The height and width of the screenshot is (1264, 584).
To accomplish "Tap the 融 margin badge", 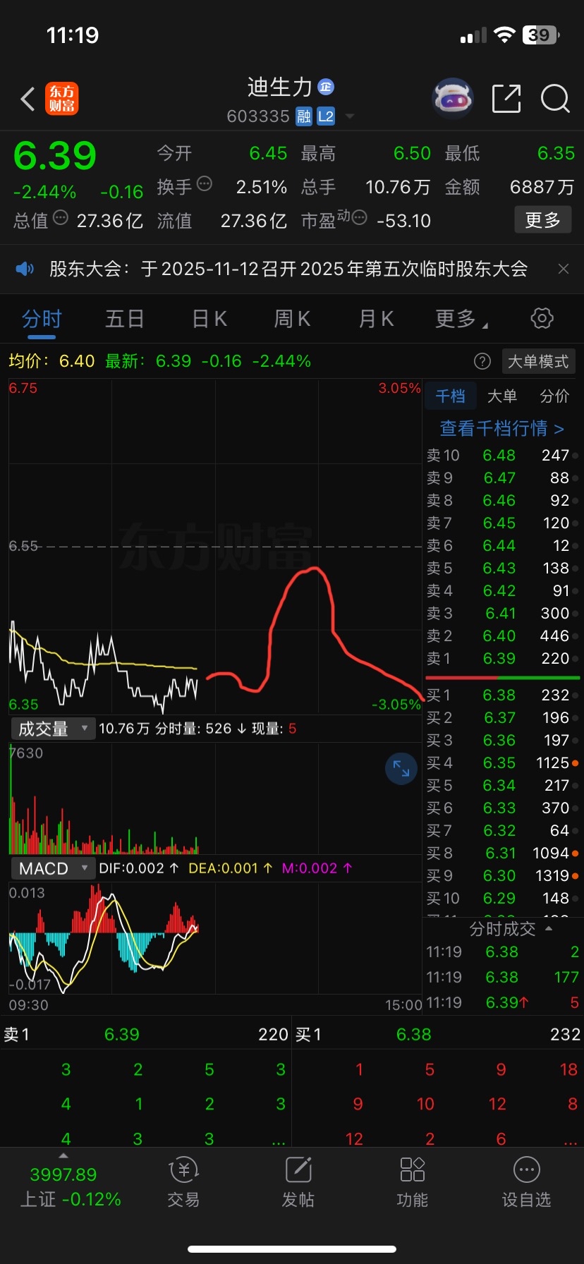I will 304,116.
